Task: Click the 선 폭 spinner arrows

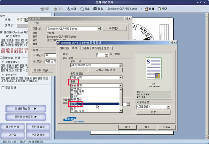Action: (x=26, y=20)
